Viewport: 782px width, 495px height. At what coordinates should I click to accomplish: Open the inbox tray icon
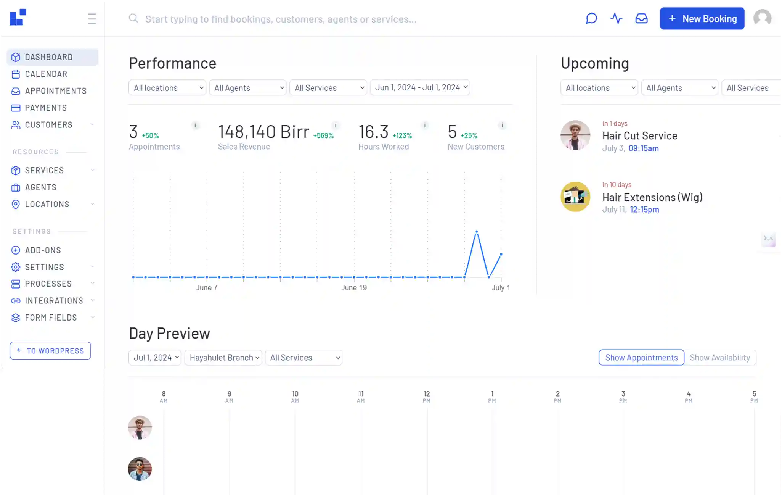coord(641,18)
